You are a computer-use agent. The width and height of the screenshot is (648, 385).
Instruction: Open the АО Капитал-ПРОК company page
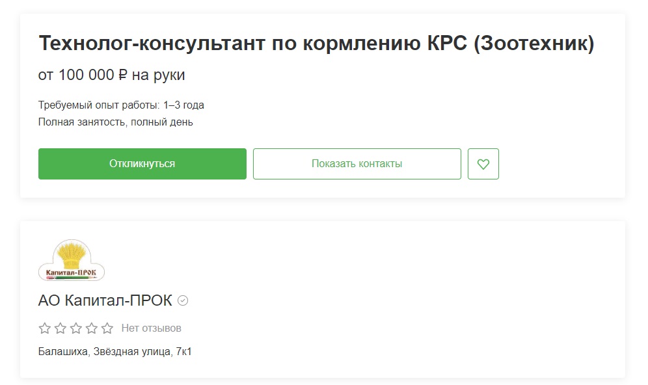(105, 300)
